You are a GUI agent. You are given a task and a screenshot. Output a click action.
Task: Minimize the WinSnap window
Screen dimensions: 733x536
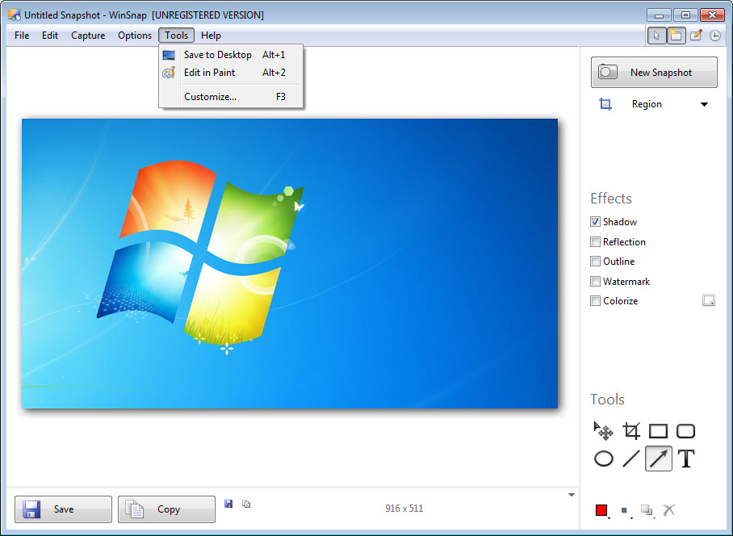(660, 15)
